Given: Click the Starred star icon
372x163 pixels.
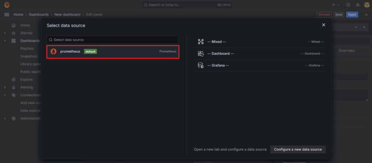Looking at the screenshot, I should coord(13,33).
